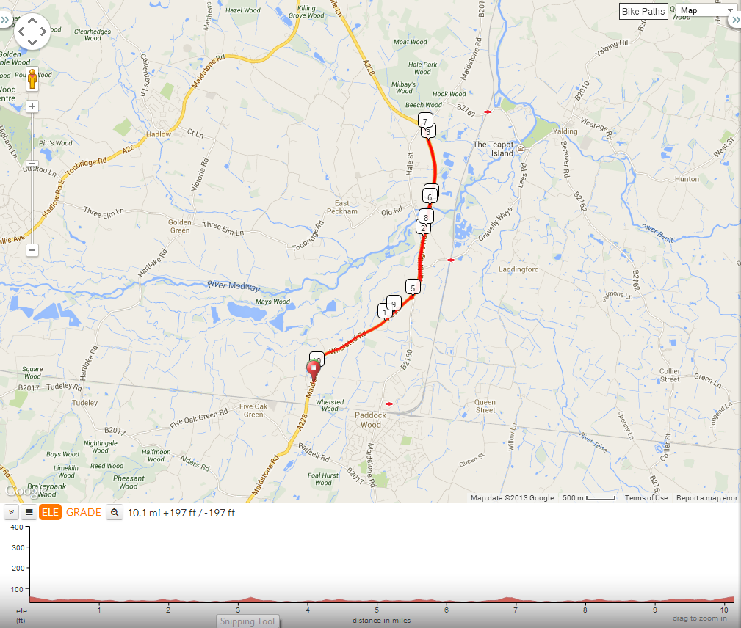This screenshot has width=741, height=628.
Task: Click the map pan control
Action: coord(32,32)
